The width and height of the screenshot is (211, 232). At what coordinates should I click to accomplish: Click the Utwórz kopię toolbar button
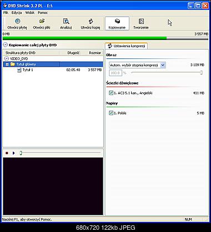91,24
